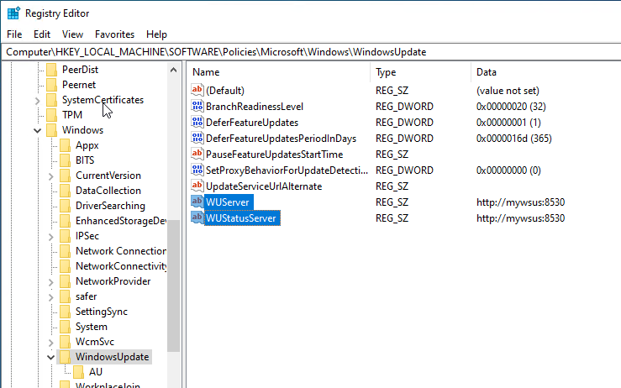
Task: Click the UpdateServiceUrlAlternate string icon
Action: pos(197,186)
